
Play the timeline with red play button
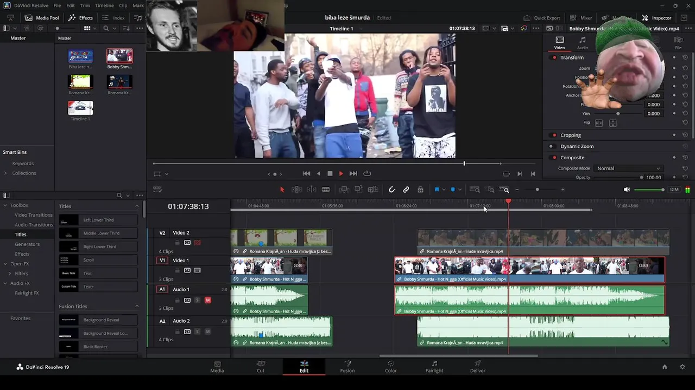click(x=341, y=174)
